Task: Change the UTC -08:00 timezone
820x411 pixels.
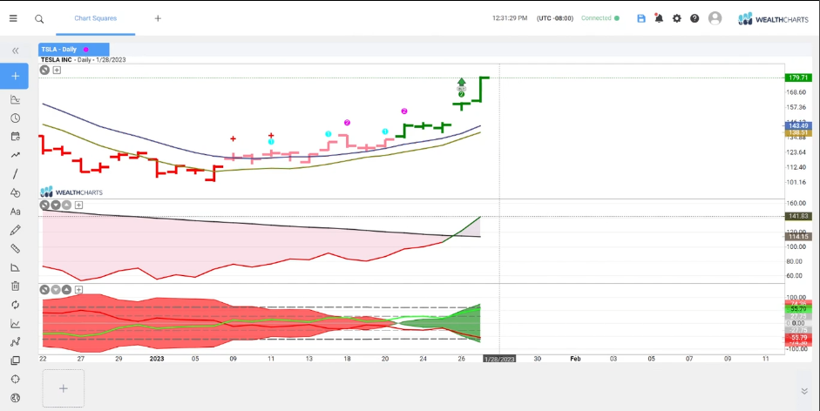Action: point(555,18)
